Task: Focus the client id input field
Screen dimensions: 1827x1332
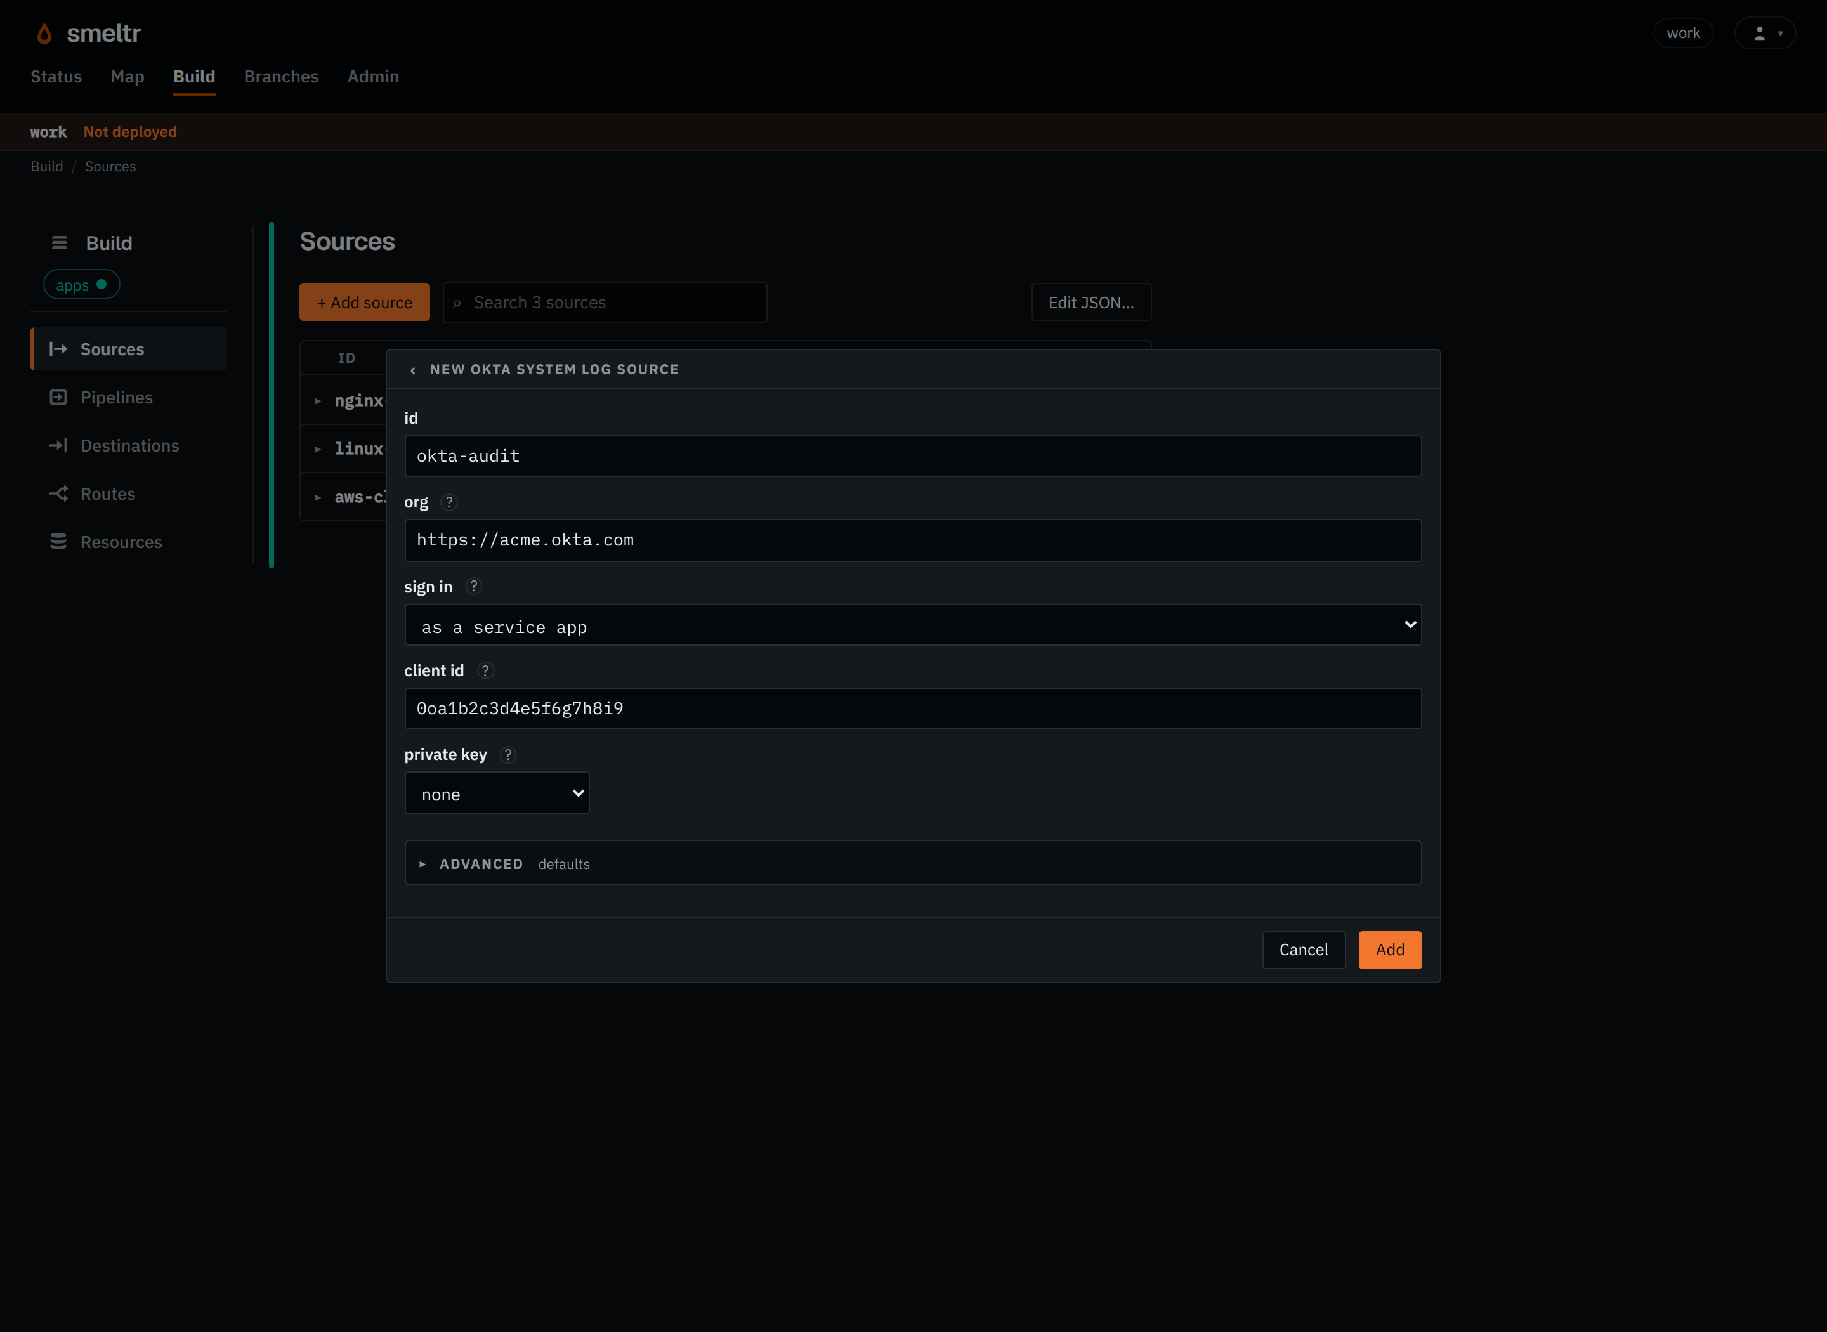Action: pyautogui.click(x=913, y=708)
